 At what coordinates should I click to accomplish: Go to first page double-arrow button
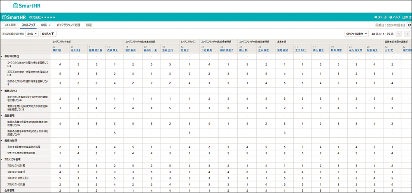398,34
